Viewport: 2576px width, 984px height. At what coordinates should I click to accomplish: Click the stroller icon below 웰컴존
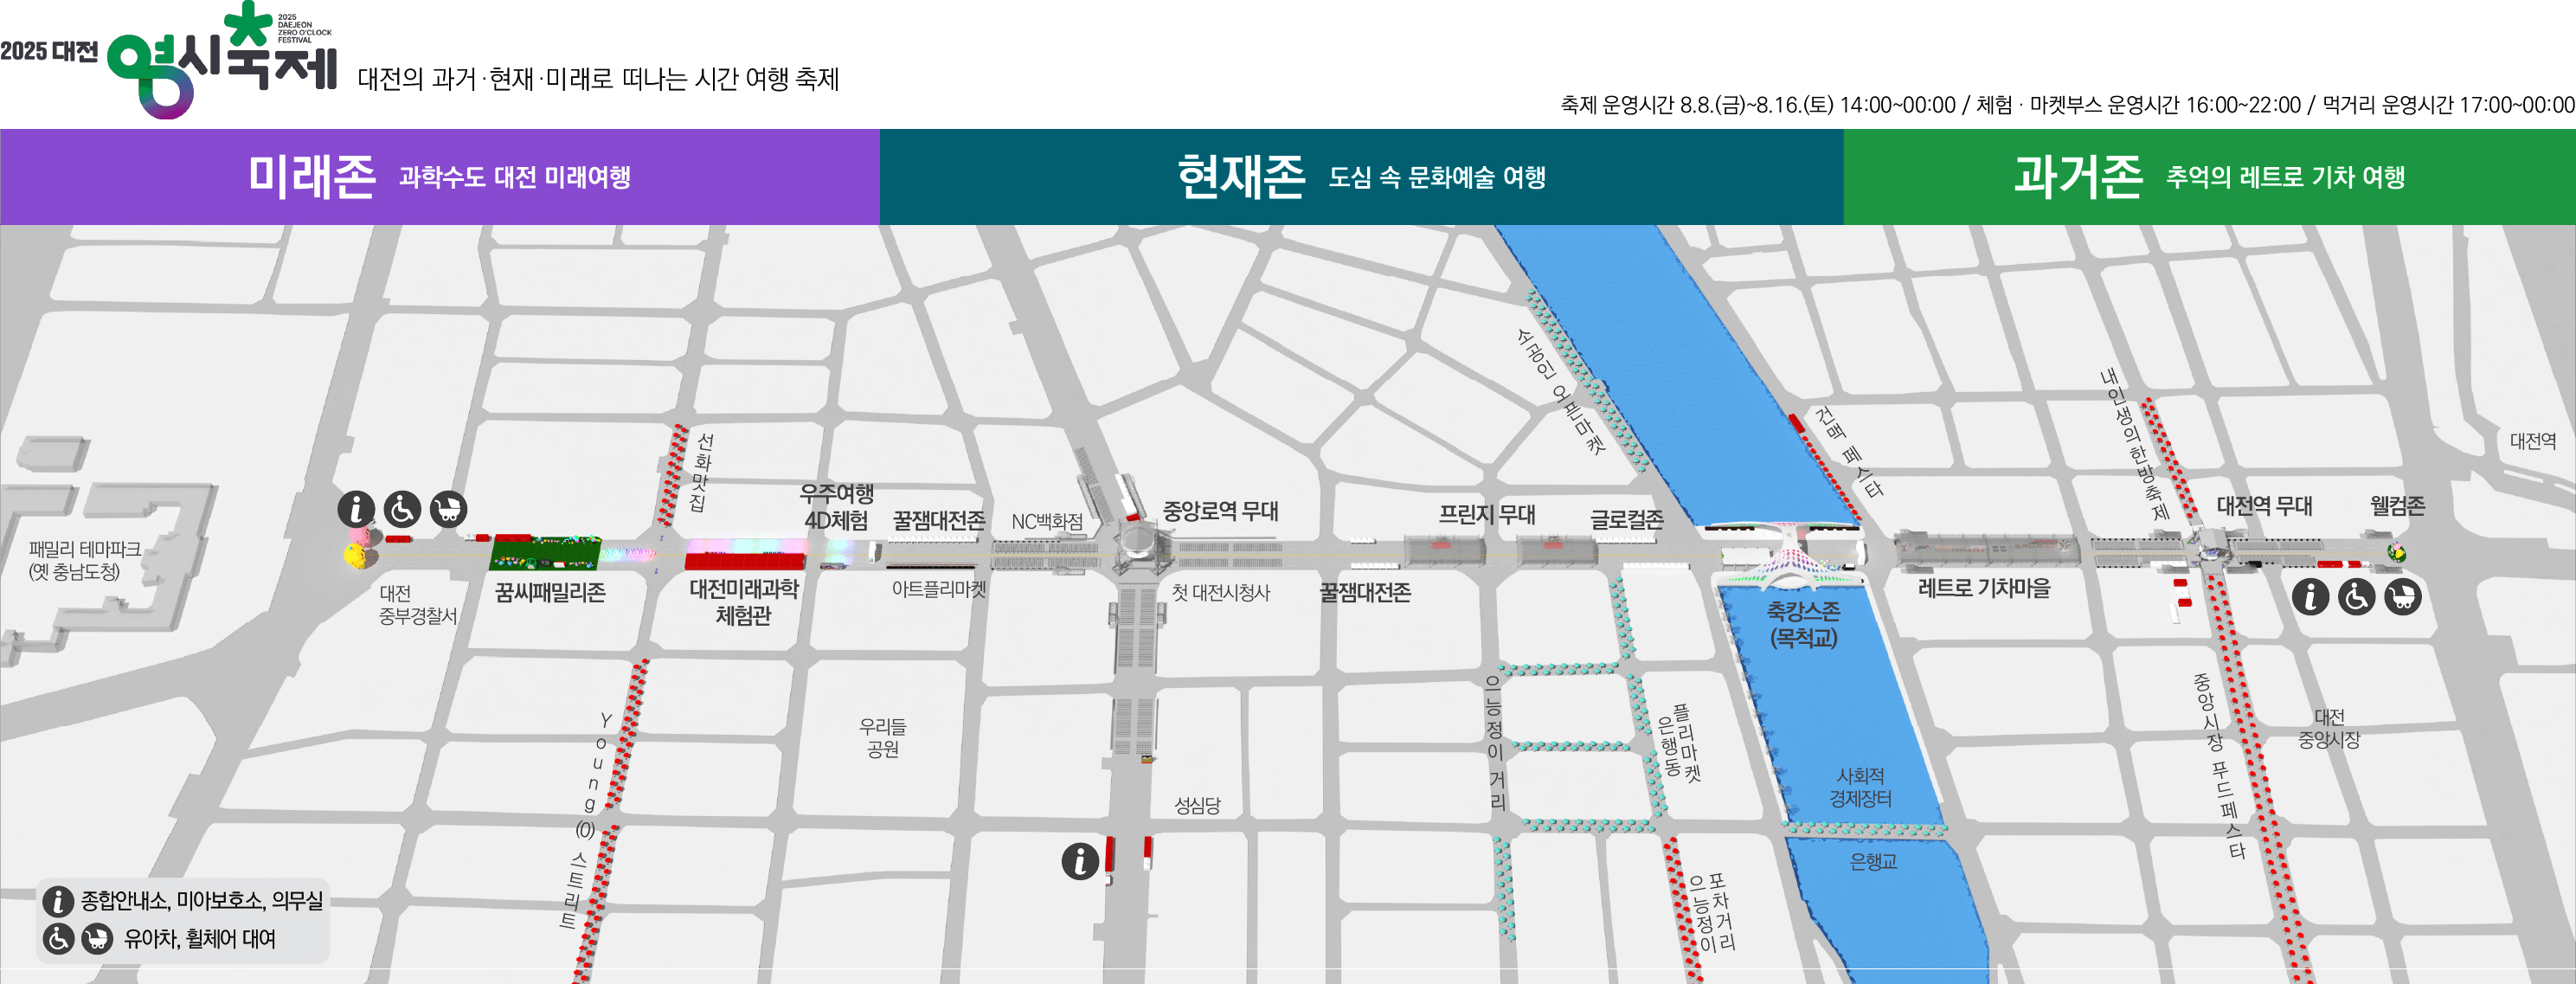click(2403, 597)
